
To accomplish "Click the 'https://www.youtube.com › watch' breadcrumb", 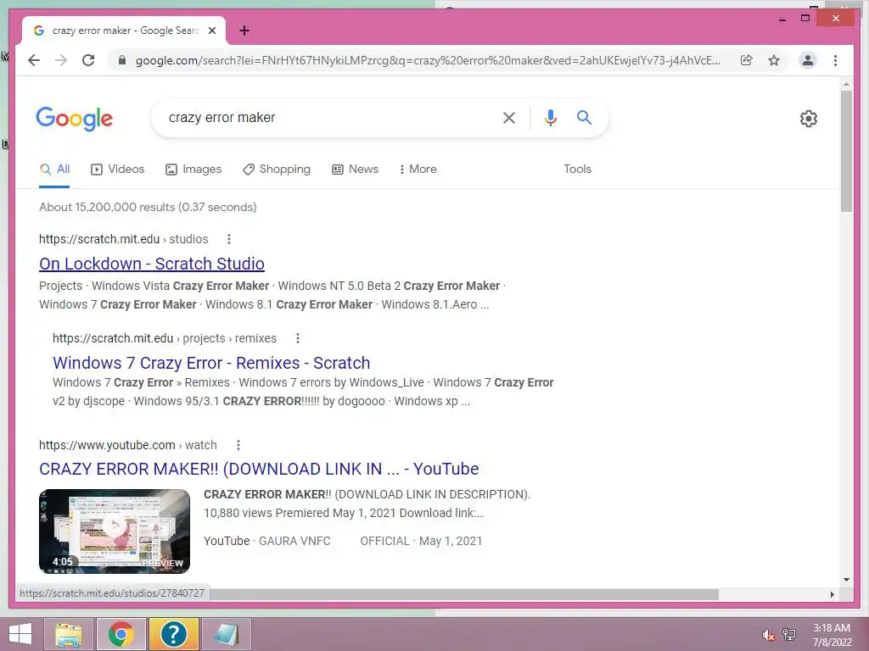I will pos(128,445).
